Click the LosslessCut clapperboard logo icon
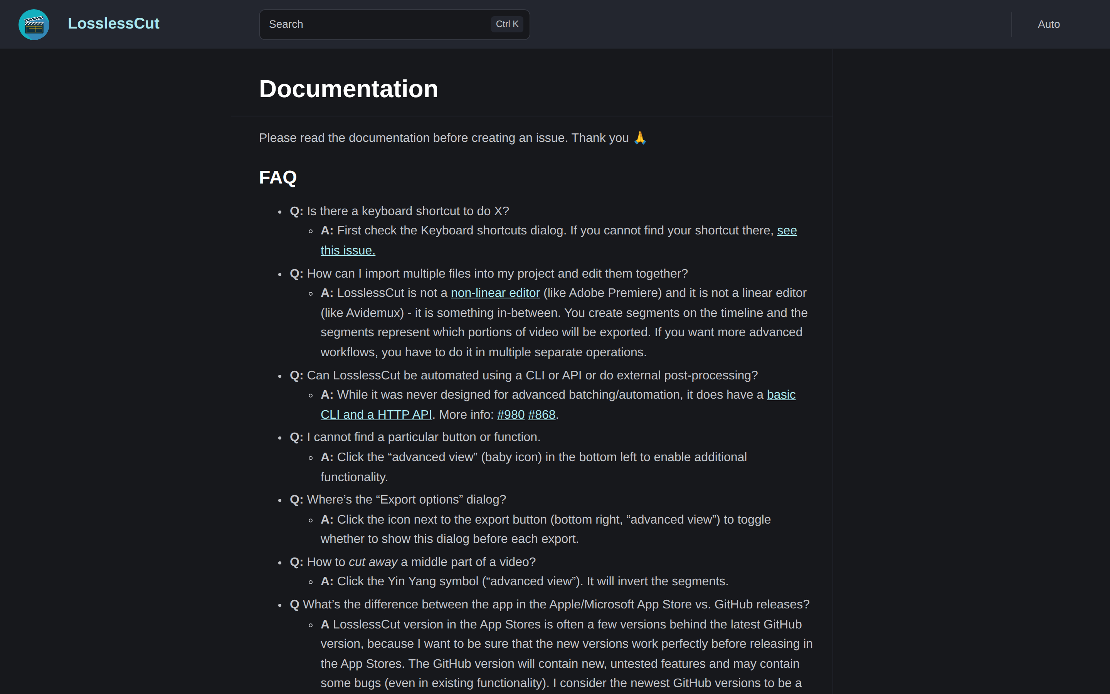This screenshot has height=694, width=1110. (x=34, y=24)
